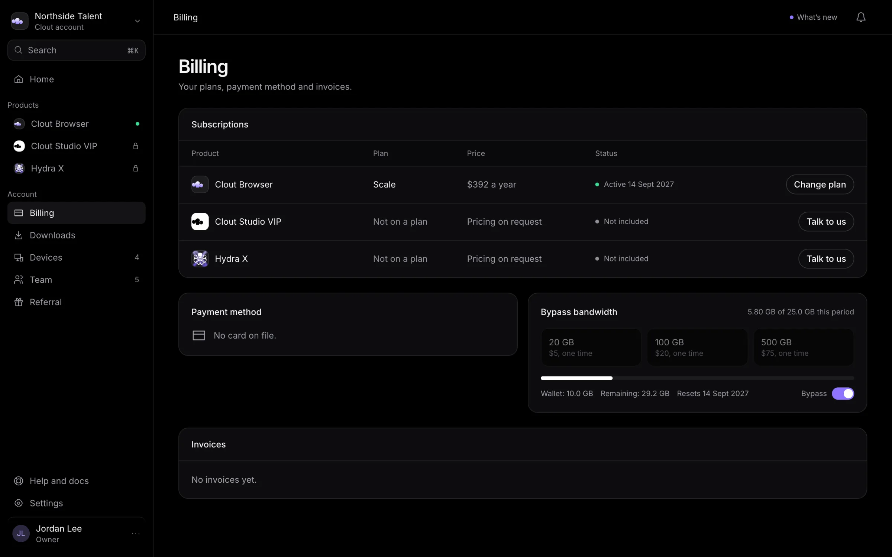
Task: Click Talk to us for Hydra X
Action: click(826, 258)
